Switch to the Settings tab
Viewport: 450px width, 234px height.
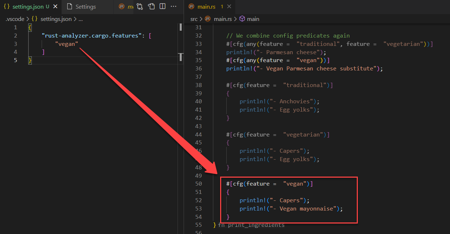coord(86,6)
